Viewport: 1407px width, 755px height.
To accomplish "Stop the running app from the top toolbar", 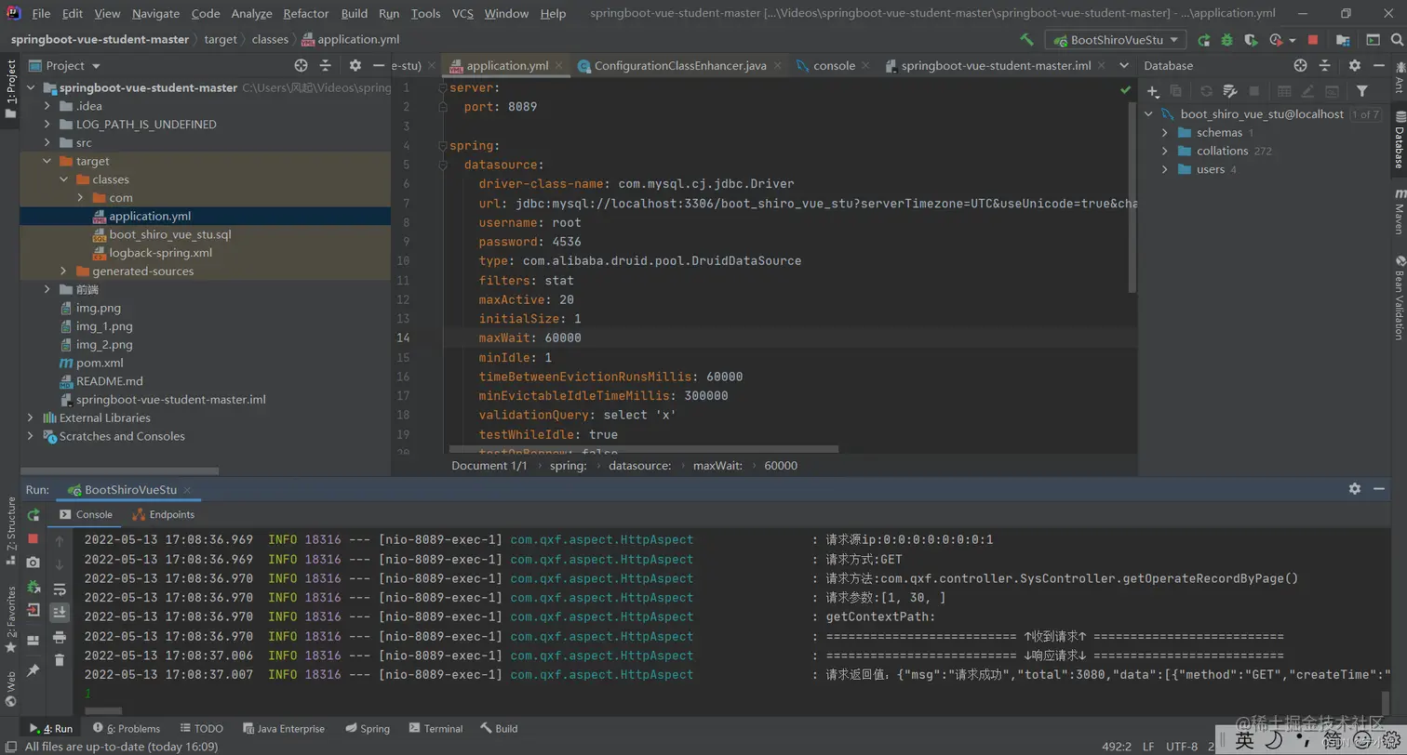I will click(1312, 40).
